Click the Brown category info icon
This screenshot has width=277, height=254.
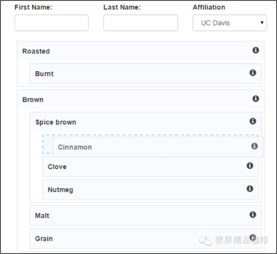pyautogui.click(x=256, y=98)
